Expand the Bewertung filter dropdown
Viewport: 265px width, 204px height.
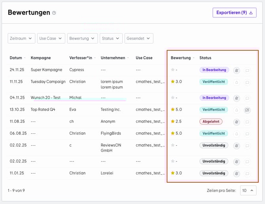(x=82, y=38)
